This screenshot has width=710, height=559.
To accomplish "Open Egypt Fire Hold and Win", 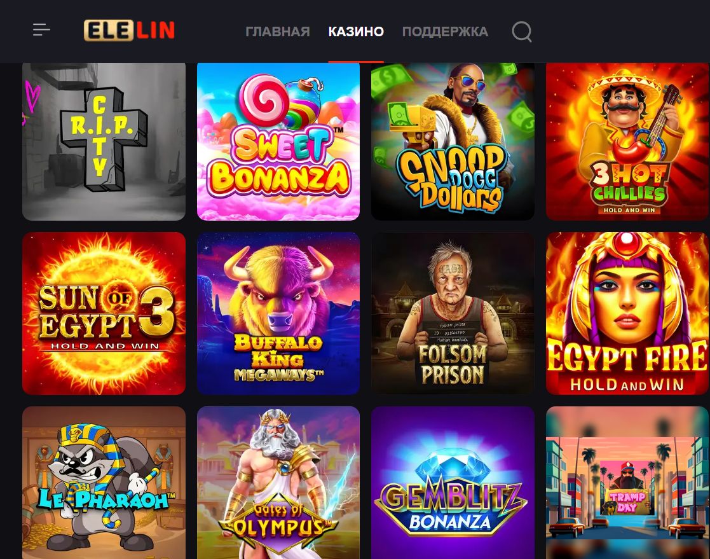I will tap(627, 314).
